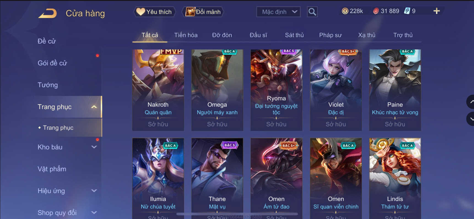Collapse the Trang phục sidebar section
This screenshot has width=474, height=219.
pyautogui.click(x=94, y=107)
